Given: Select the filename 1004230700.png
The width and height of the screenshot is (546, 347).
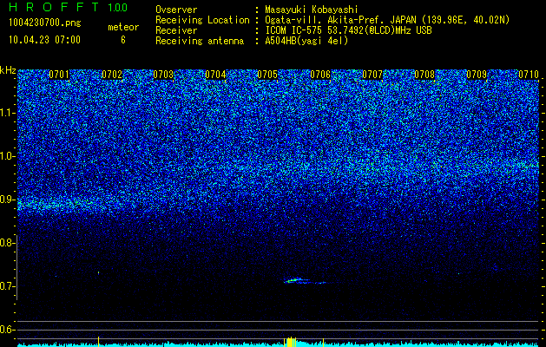Looking at the screenshot, I should point(45,23).
